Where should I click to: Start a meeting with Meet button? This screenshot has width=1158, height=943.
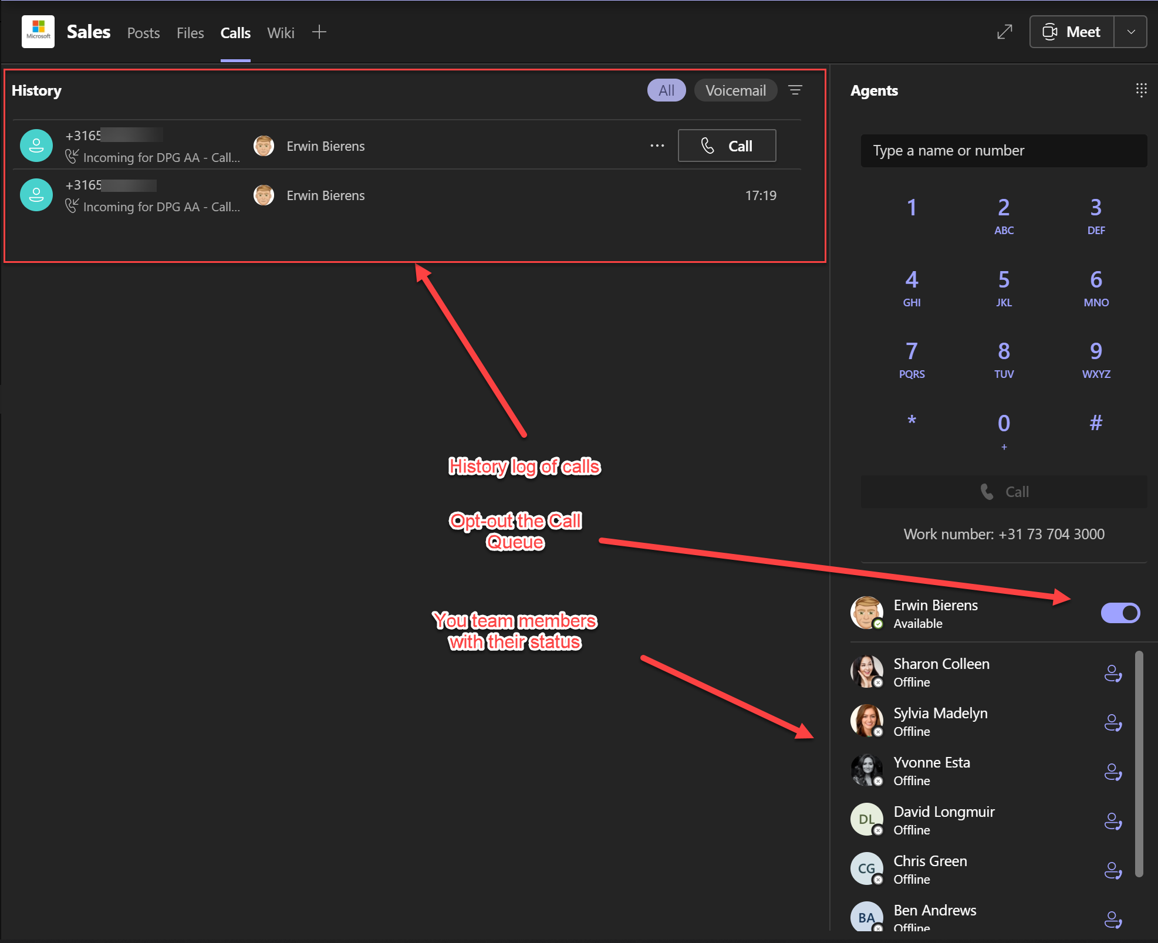coord(1072,32)
